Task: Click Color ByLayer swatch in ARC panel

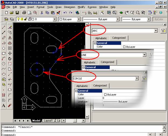Action: click(x=124, y=47)
